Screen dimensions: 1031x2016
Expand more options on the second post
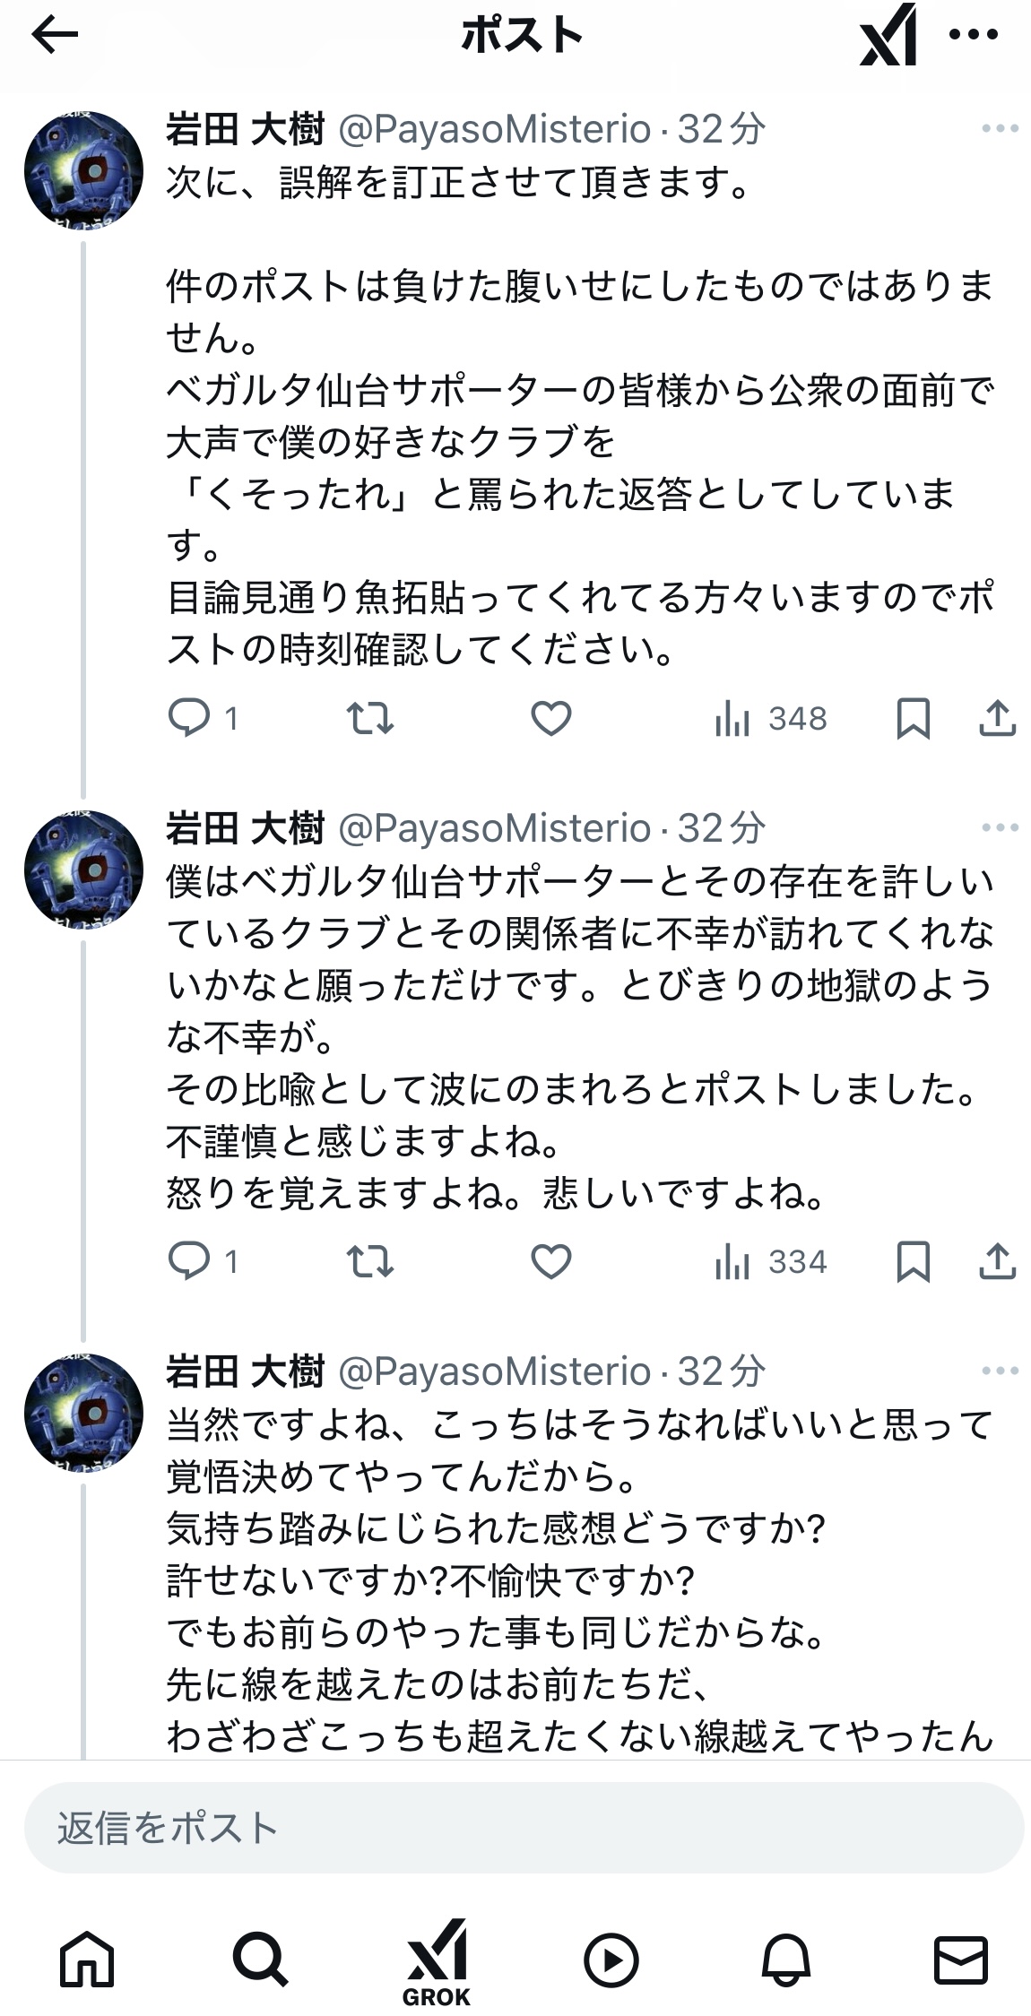pyautogui.click(x=1000, y=828)
